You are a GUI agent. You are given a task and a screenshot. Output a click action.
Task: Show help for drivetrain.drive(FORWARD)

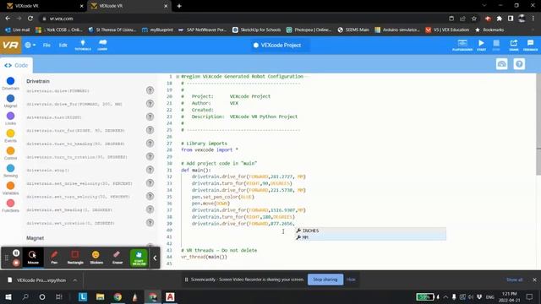(x=150, y=90)
